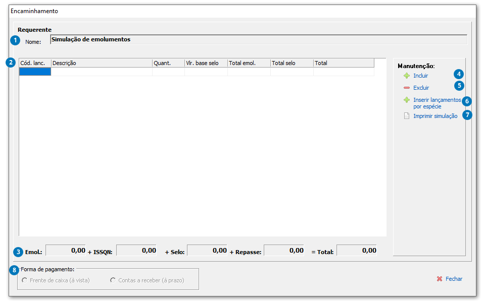
Task: Close the window with Fechar
Action: pos(454,279)
